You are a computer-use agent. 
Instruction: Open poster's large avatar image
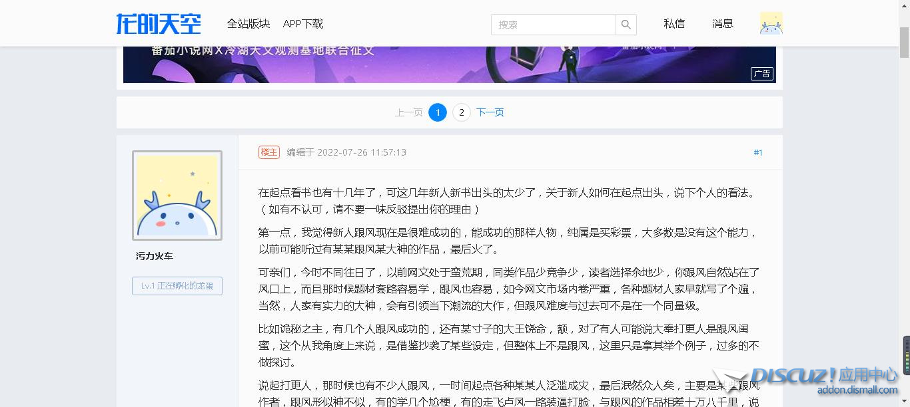[x=177, y=196]
